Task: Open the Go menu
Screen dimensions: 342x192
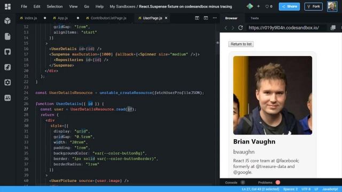Action: (87, 6)
